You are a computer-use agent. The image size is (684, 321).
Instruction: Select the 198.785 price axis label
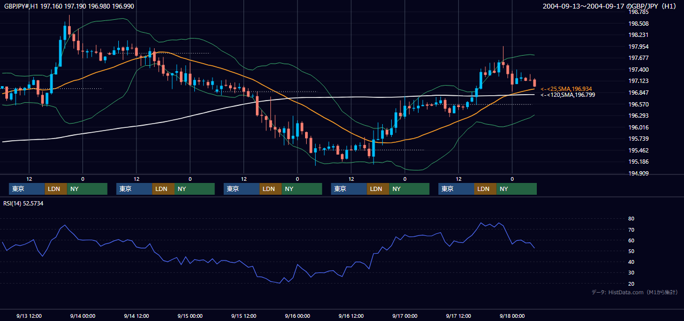click(x=639, y=12)
